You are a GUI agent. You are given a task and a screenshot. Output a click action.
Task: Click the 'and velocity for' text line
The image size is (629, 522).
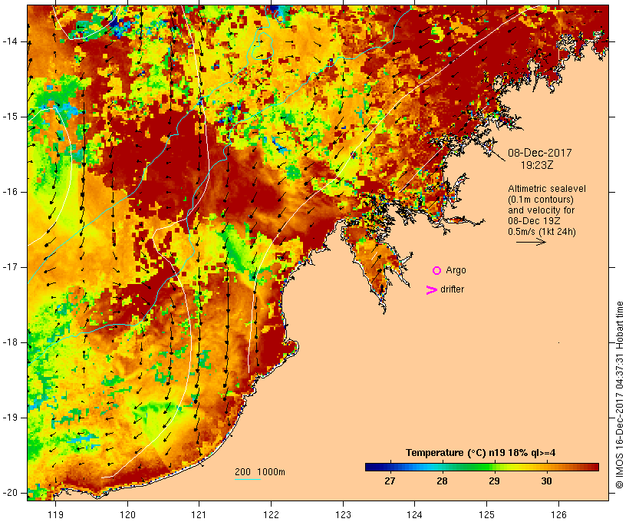[x=541, y=210]
